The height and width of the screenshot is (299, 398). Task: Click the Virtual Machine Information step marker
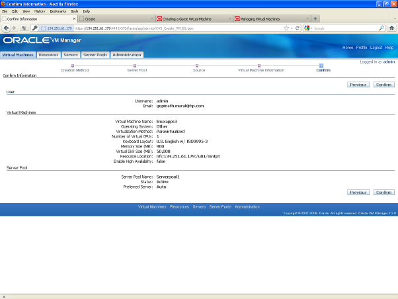pyautogui.click(x=259, y=65)
